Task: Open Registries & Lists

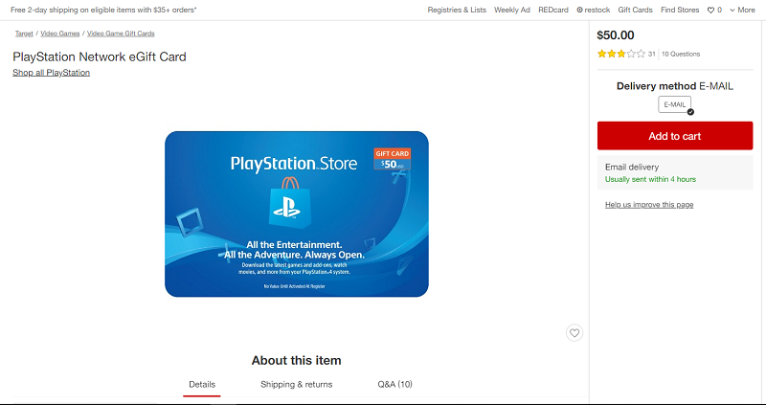Action: [456, 10]
